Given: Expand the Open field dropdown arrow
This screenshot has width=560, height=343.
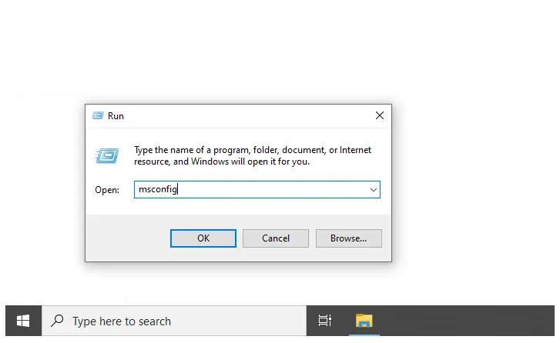Looking at the screenshot, I should pyautogui.click(x=374, y=190).
